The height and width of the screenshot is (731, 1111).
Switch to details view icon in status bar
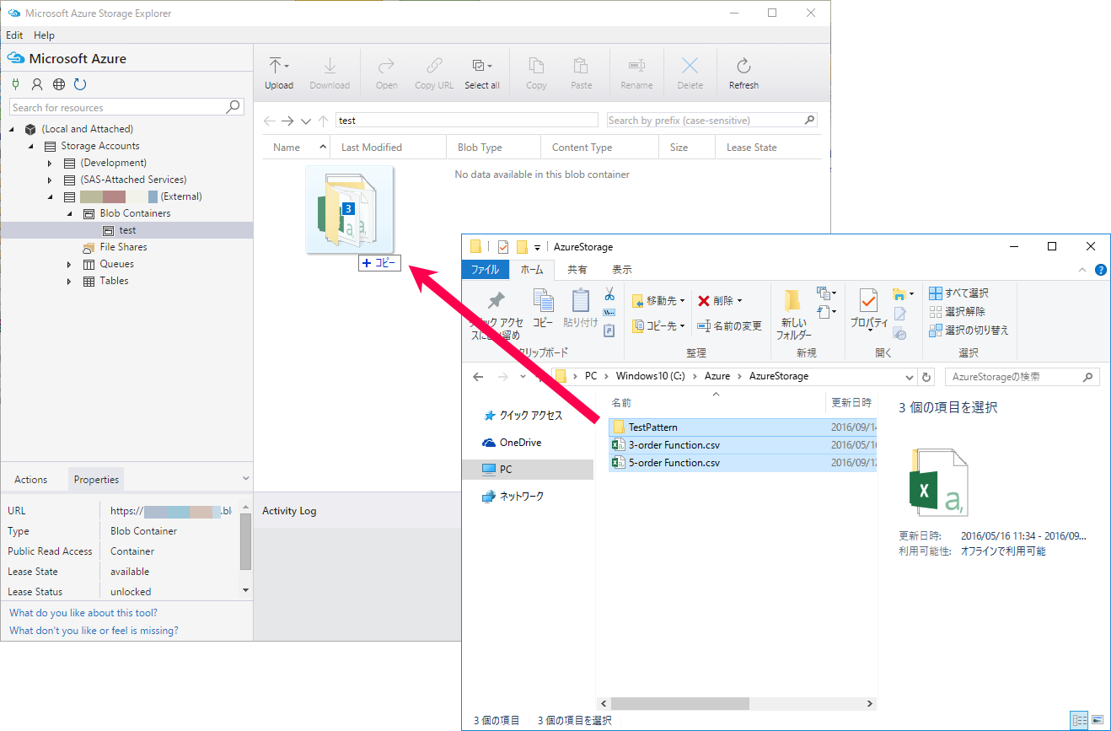click(x=1079, y=720)
